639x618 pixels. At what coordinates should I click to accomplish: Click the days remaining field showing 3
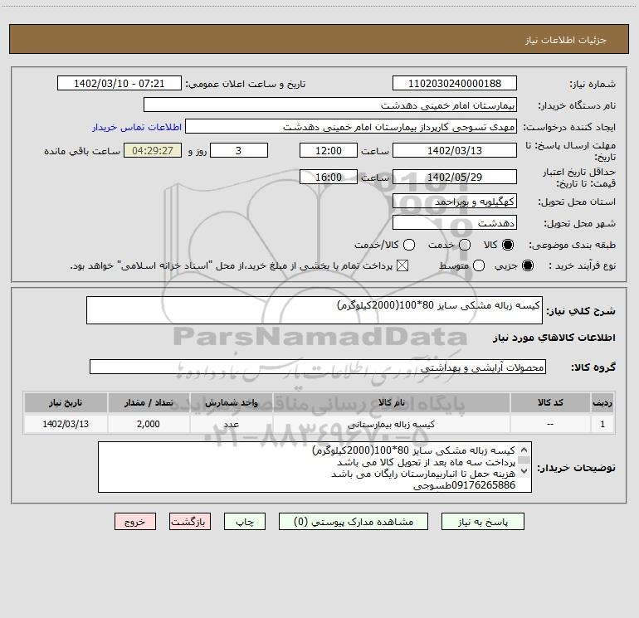[x=239, y=150]
